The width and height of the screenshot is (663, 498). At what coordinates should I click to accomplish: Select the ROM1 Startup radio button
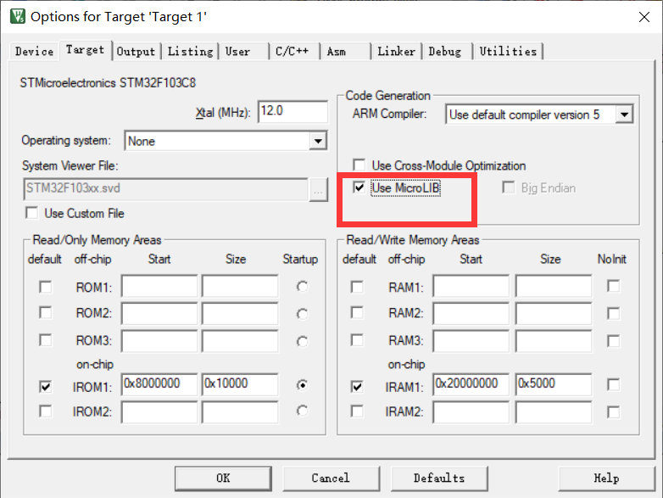[x=302, y=287]
